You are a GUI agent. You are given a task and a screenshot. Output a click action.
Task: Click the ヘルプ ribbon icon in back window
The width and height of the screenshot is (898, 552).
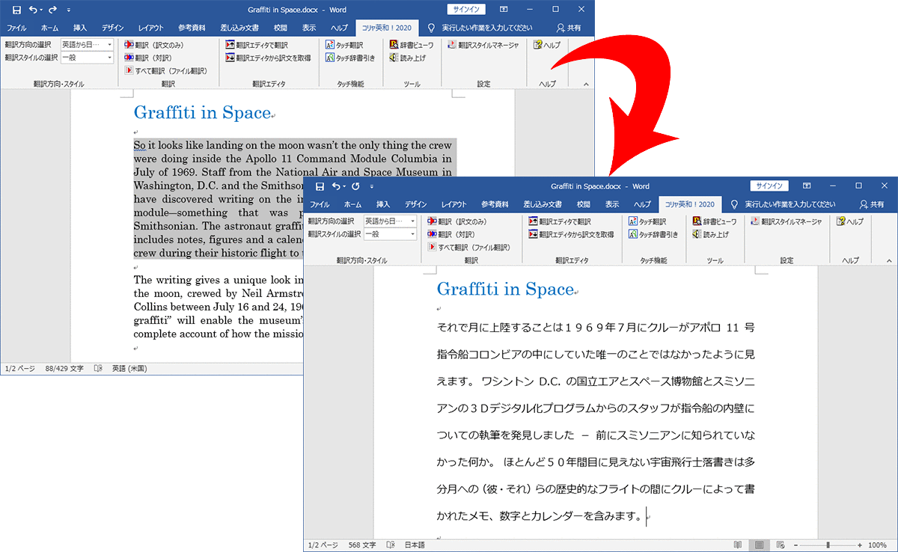click(547, 45)
